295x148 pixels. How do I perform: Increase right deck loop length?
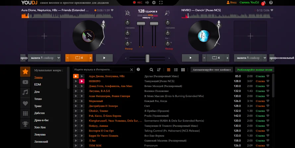[227, 58]
